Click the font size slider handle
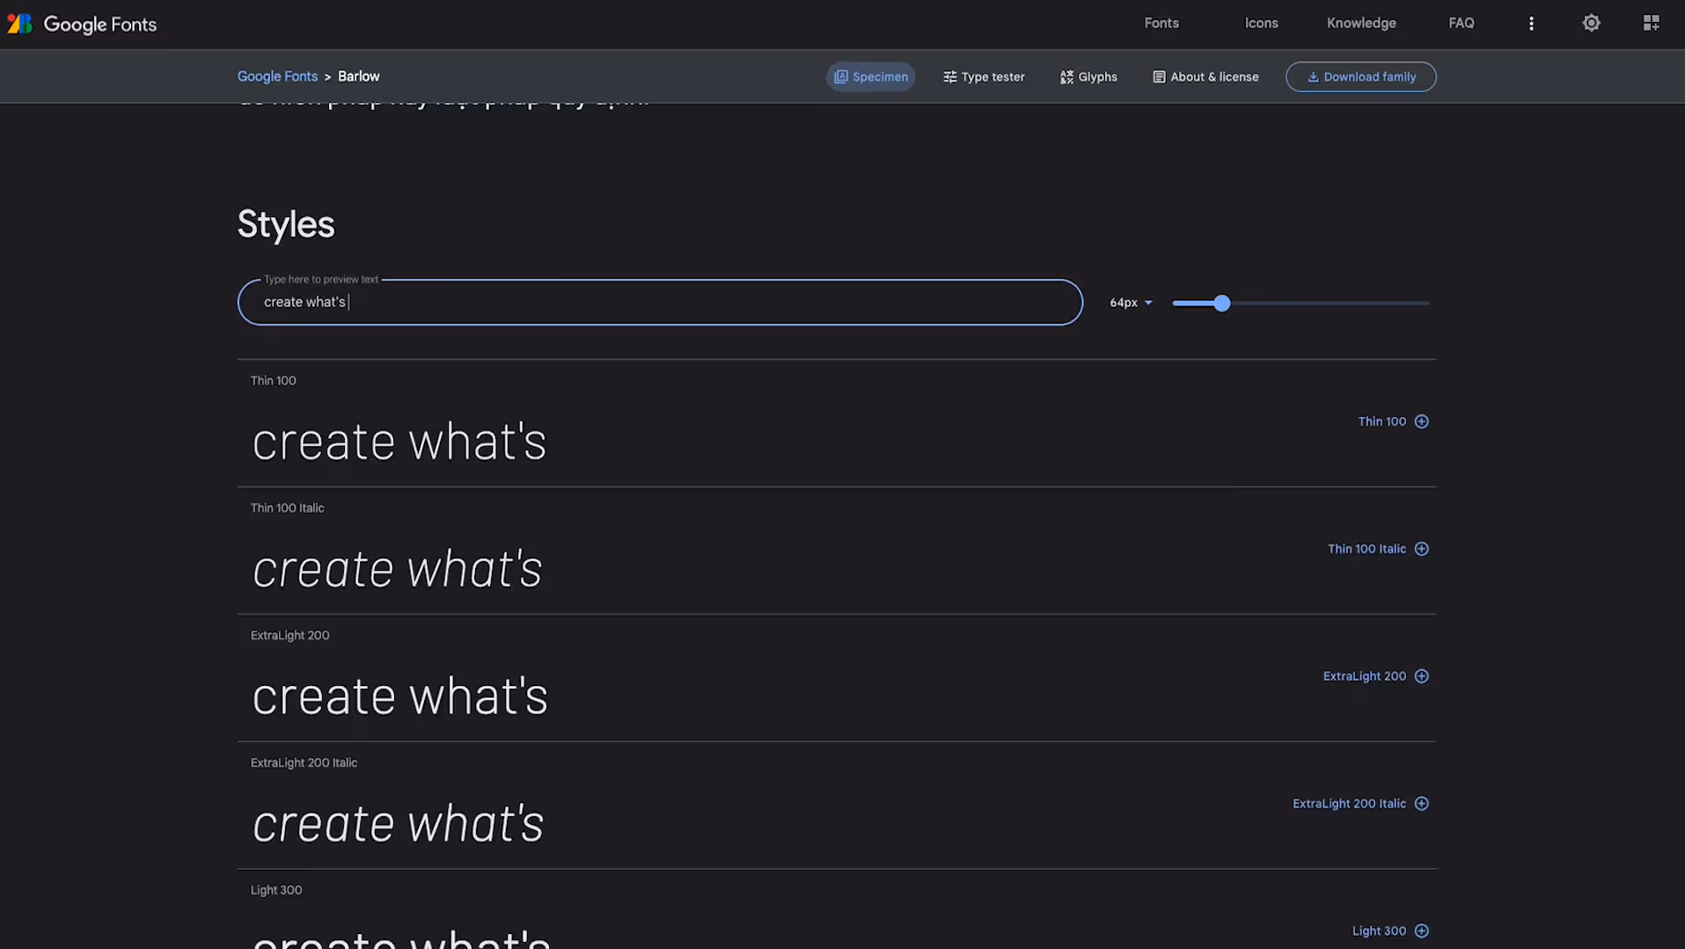Image resolution: width=1685 pixels, height=949 pixels. pos(1221,303)
